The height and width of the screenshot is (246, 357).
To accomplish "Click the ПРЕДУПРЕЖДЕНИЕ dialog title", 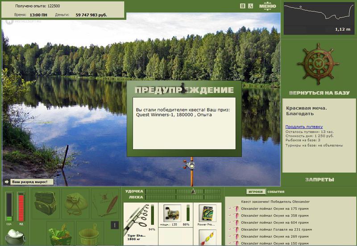I will pyautogui.click(x=184, y=90).
